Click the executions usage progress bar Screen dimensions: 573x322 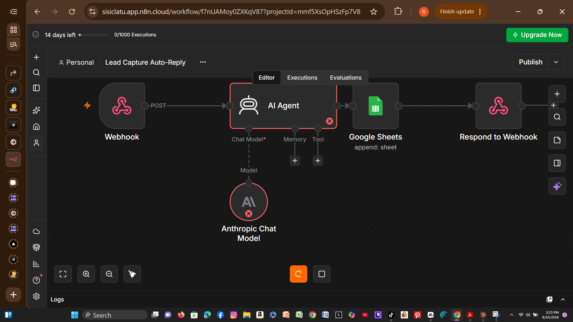pos(94,35)
